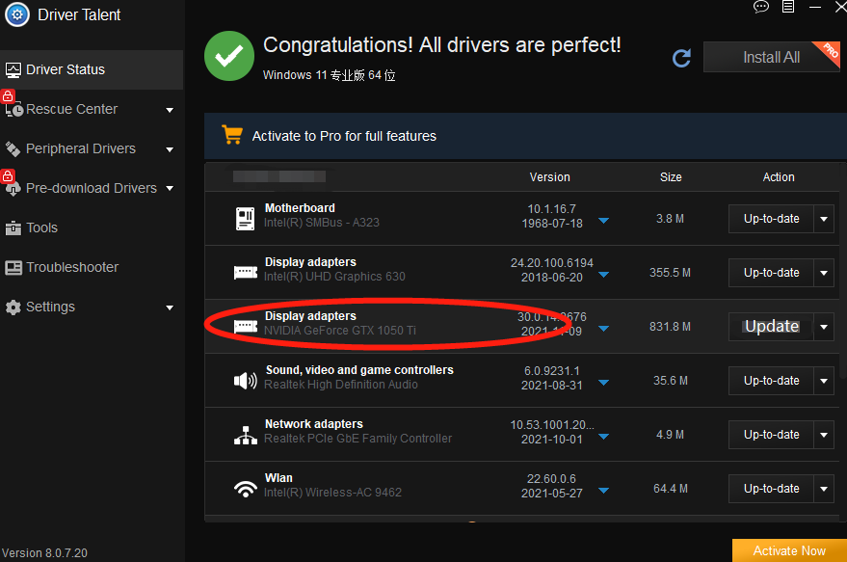Click the Driver Status monitor icon
847x562 pixels.
point(13,69)
